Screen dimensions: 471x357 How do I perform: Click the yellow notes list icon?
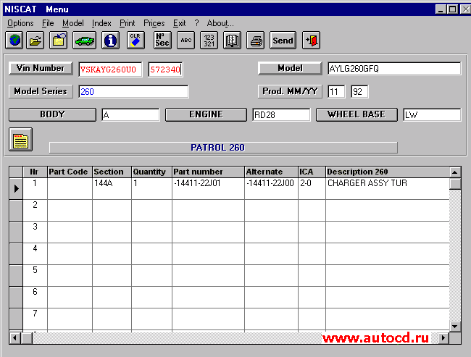[20, 140]
